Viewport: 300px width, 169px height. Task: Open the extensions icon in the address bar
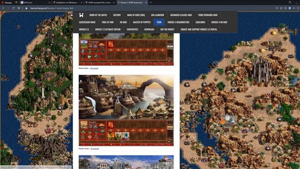point(281,8)
